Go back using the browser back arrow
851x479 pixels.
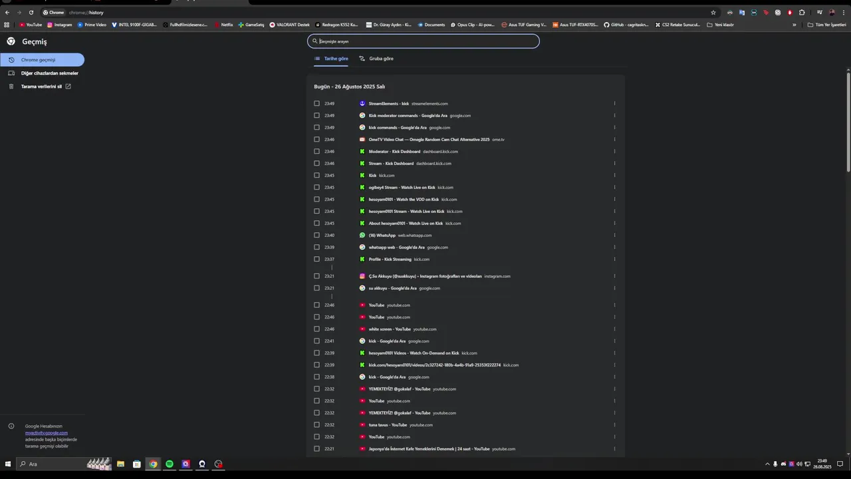pos(7,13)
